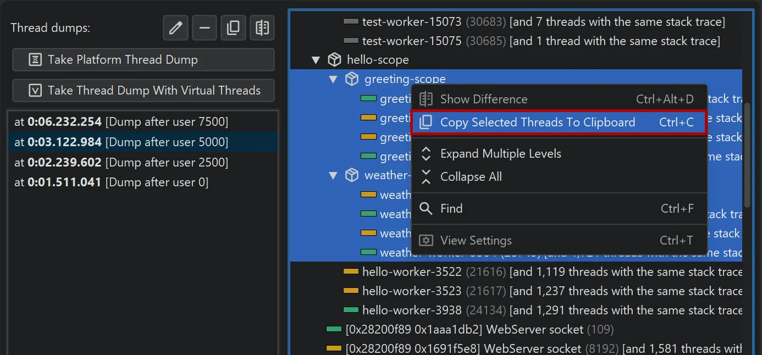The width and height of the screenshot is (762, 355).
Task: Click the pencil edit thread dump icon
Action: click(175, 27)
